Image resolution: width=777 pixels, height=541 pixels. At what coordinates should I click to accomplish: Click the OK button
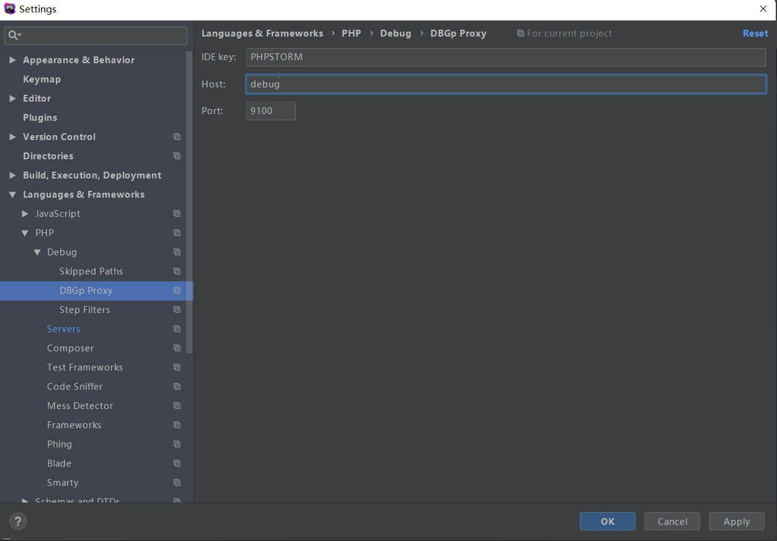click(608, 521)
